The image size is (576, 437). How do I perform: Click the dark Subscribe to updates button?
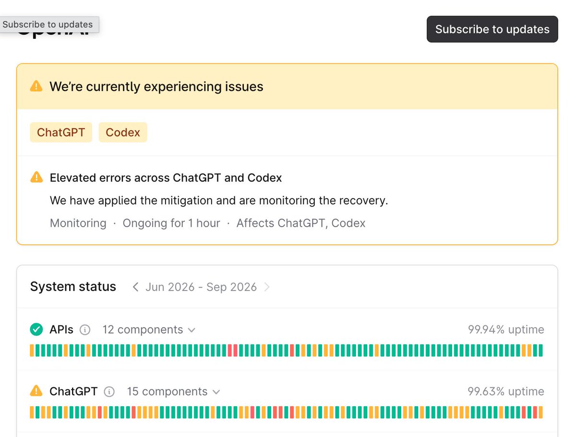click(x=492, y=29)
